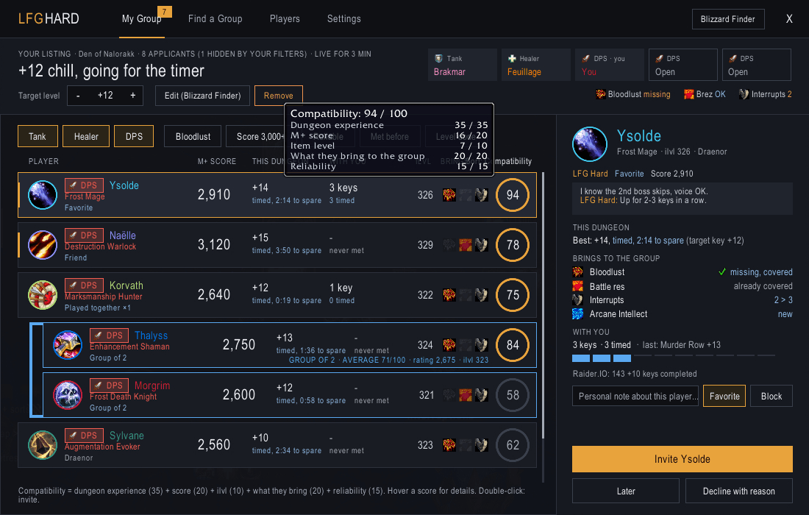Click the Bloodlust icon in Ysolde's row
Screen dimensions: 809x515
click(x=449, y=195)
